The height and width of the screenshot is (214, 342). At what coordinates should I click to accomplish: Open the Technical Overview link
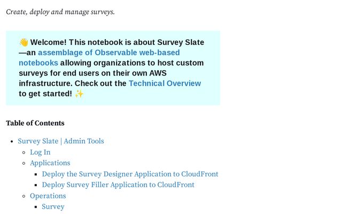[165, 83]
